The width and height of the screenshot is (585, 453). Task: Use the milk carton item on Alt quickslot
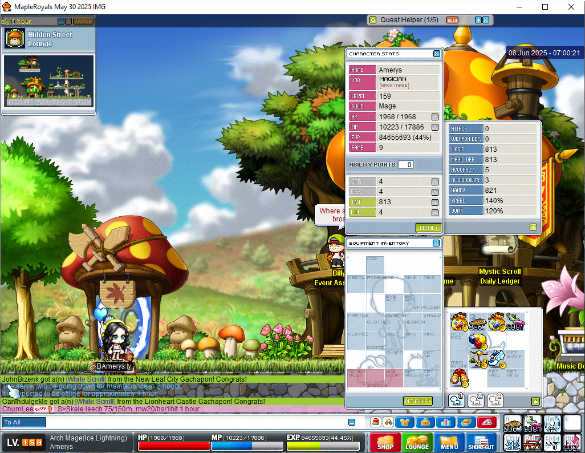point(571,443)
